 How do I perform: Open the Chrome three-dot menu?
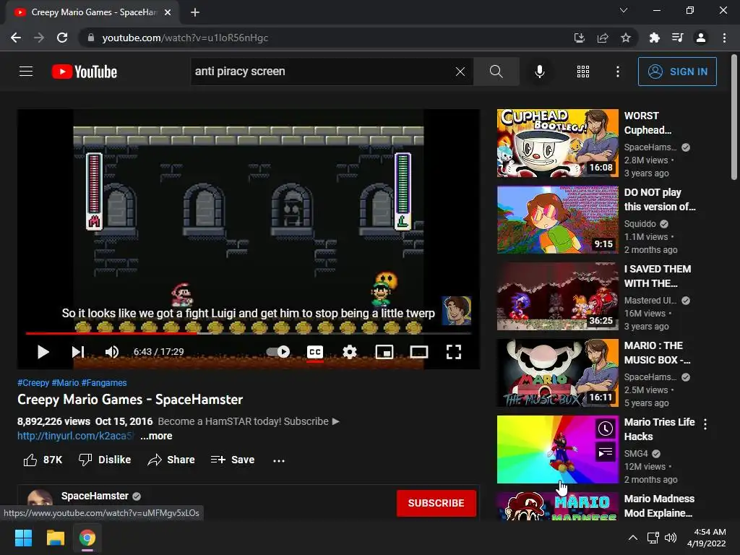(724, 38)
